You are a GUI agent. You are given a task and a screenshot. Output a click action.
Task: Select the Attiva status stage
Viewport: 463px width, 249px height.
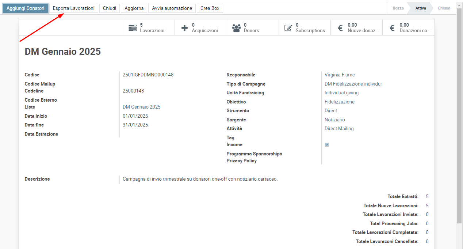coord(420,8)
